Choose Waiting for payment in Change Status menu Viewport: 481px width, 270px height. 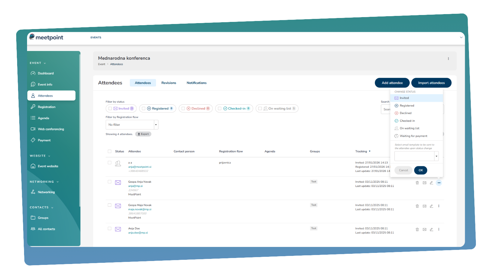coord(416,136)
